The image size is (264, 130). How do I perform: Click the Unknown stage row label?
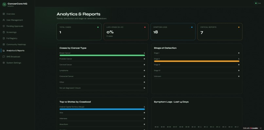click(158, 76)
